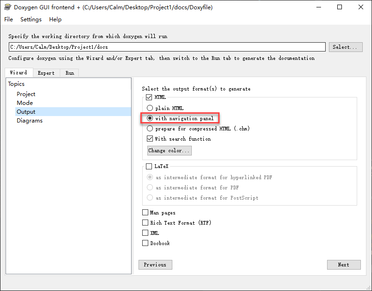This screenshot has height=291, width=372.
Task: Open the Settings menu
Action: click(x=31, y=19)
